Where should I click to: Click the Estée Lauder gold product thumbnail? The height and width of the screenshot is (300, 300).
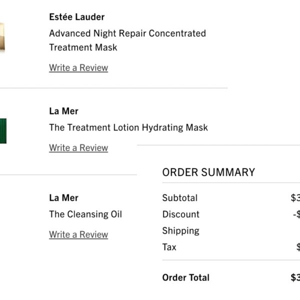click(2, 37)
